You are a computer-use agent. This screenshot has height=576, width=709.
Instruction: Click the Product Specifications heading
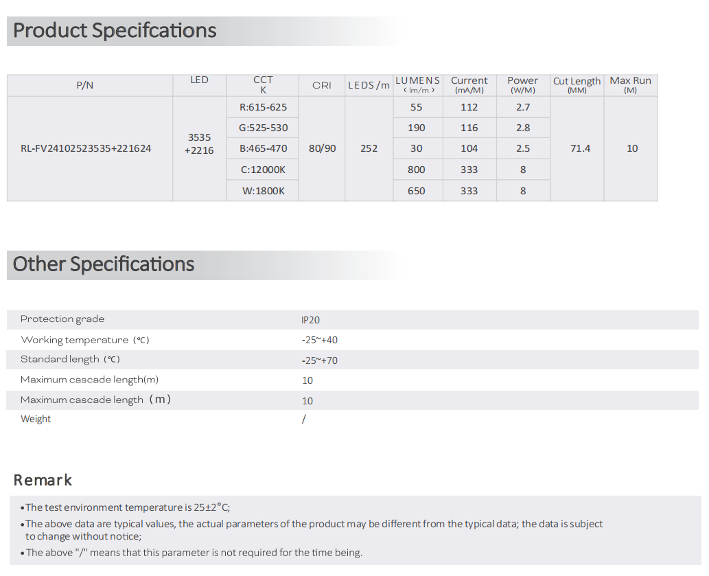pos(115,31)
